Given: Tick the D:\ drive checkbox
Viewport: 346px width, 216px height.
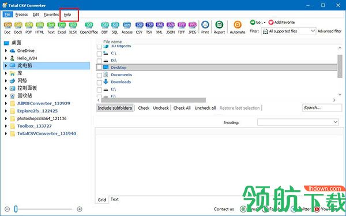Looking at the screenshot, I should [x=99, y=61].
